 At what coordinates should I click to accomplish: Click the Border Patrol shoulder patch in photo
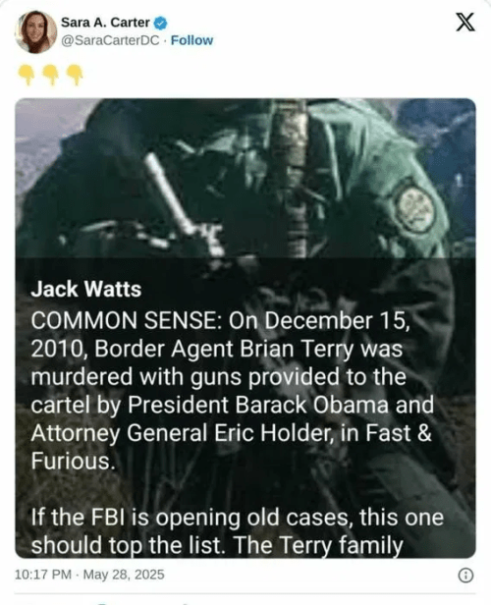[415, 207]
